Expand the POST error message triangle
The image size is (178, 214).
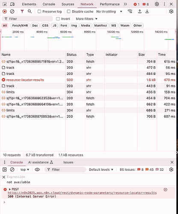pyautogui.click(x=10, y=189)
